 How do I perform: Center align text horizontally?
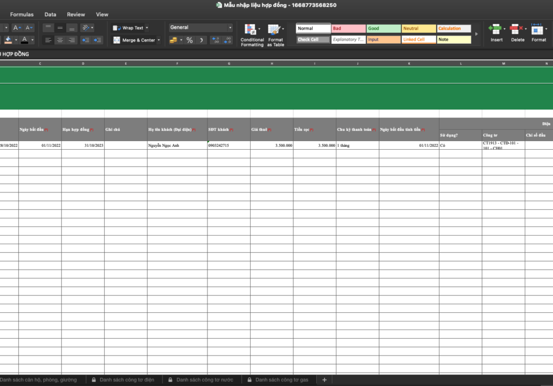[60, 40]
